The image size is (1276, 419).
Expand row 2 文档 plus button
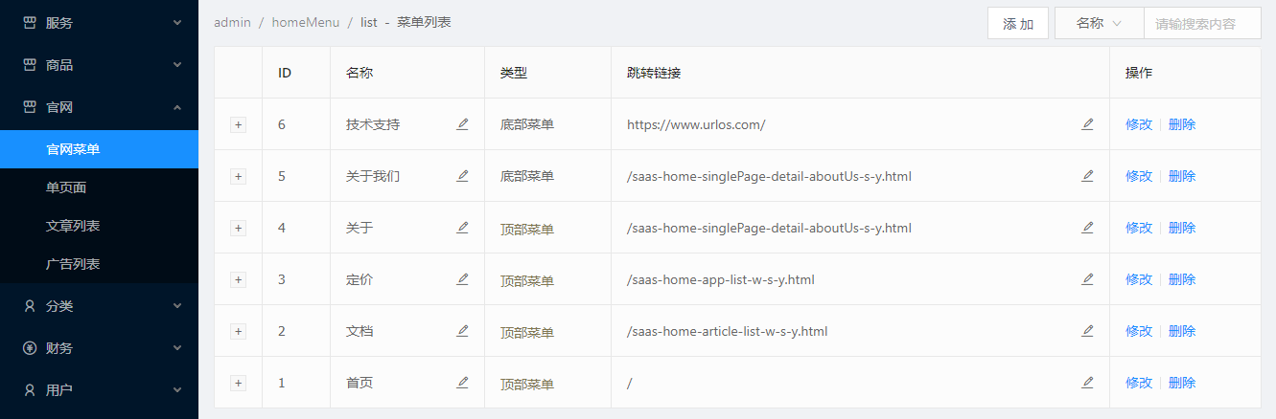[x=239, y=331]
